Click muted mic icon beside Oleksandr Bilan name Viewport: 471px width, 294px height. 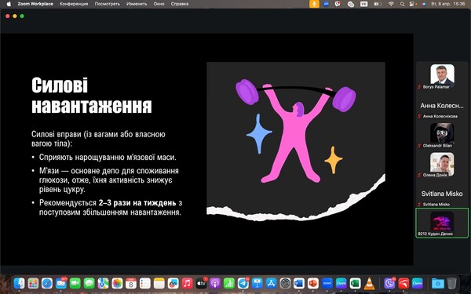pyautogui.click(x=419, y=146)
